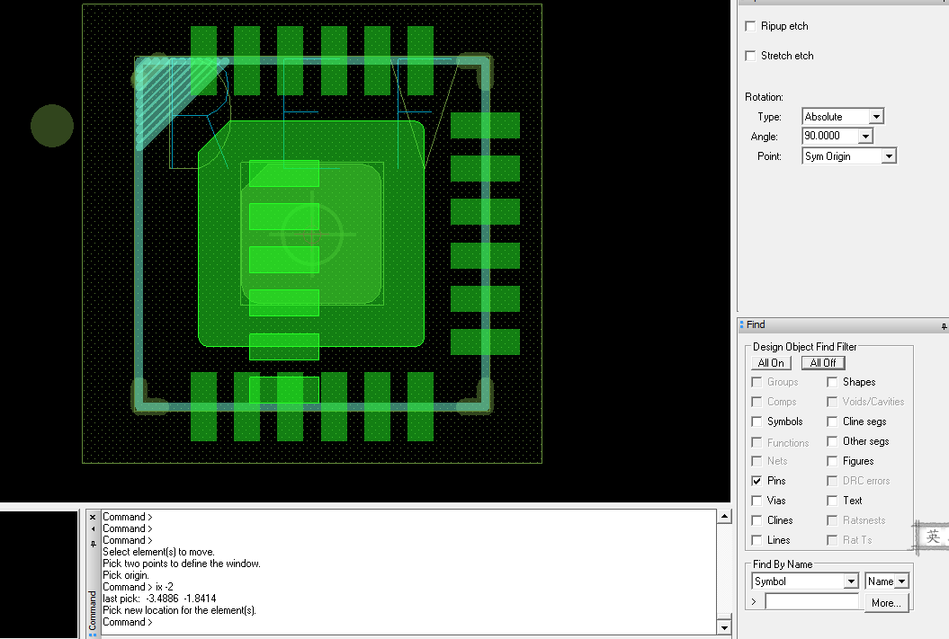Expand the rotation Angle dropdown
This screenshot has height=639, width=949.
(864, 137)
